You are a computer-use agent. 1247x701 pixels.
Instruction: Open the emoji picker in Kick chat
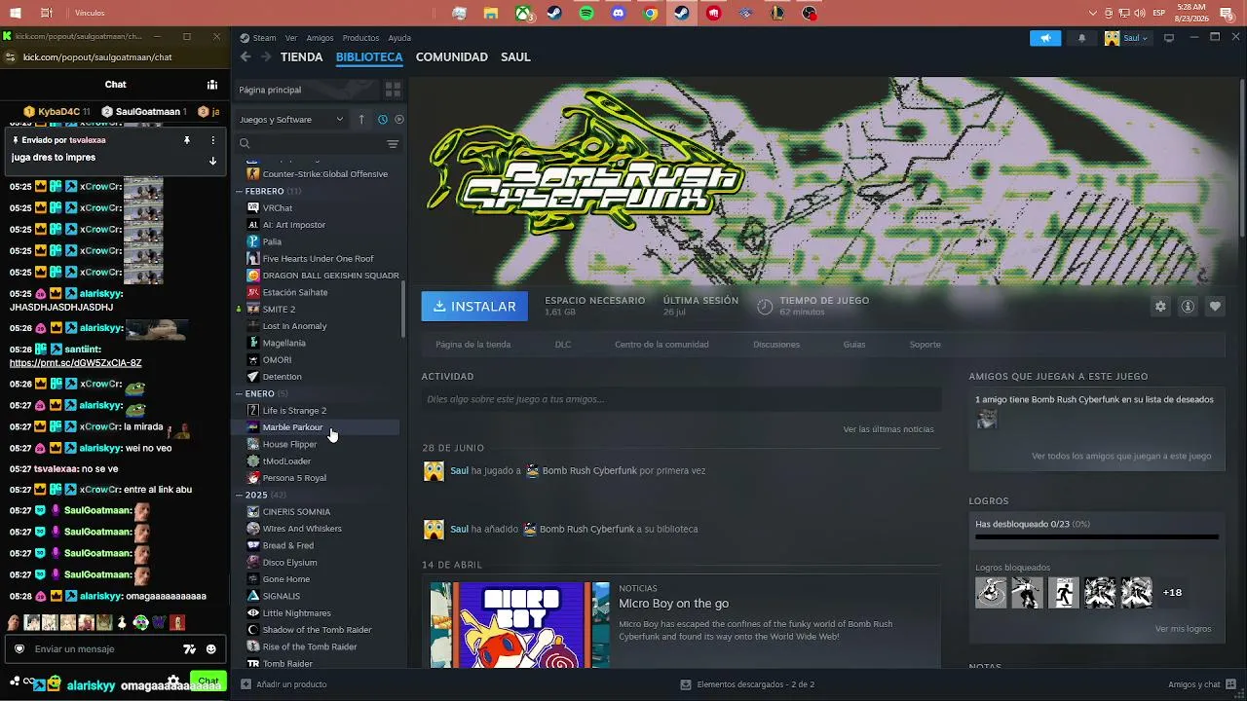211,649
